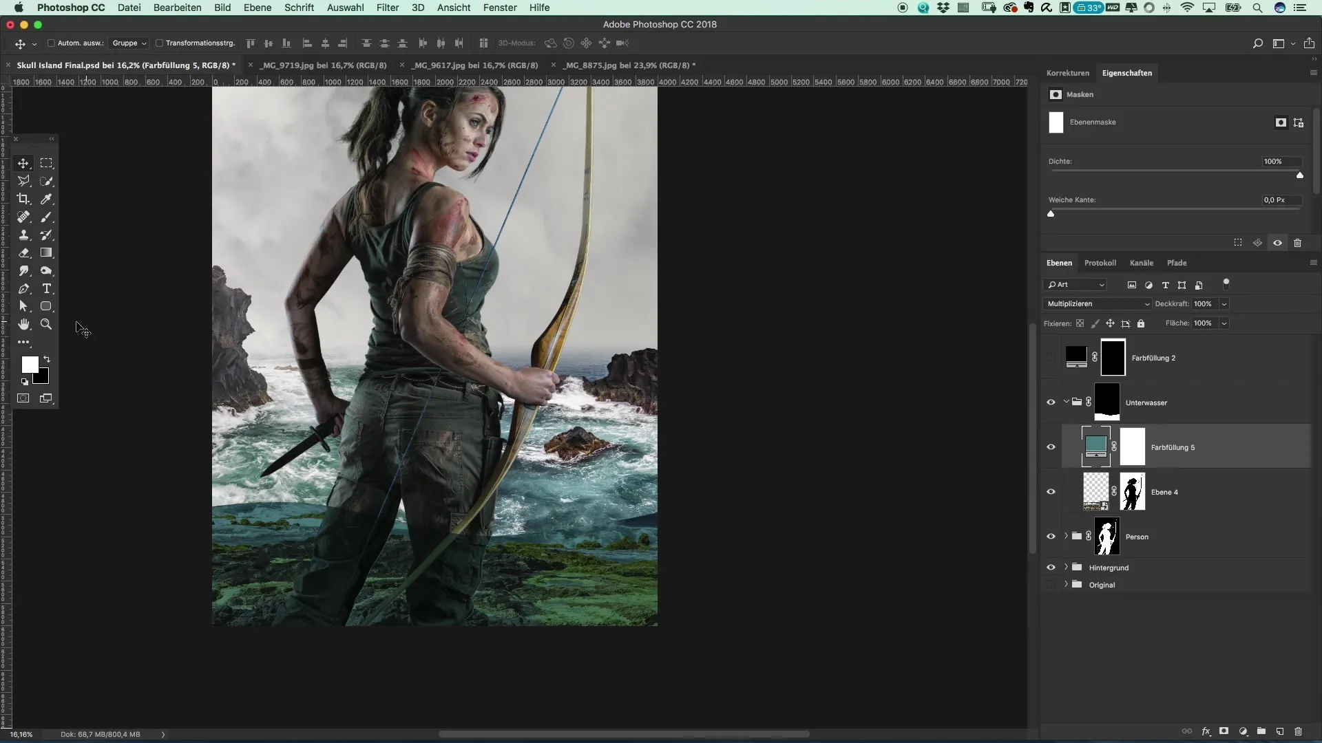Select the History Brush tool

pos(46,235)
